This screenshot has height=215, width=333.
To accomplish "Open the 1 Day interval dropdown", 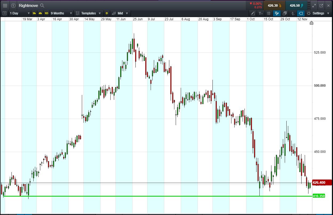I will pyautogui.click(x=20, y=13).
